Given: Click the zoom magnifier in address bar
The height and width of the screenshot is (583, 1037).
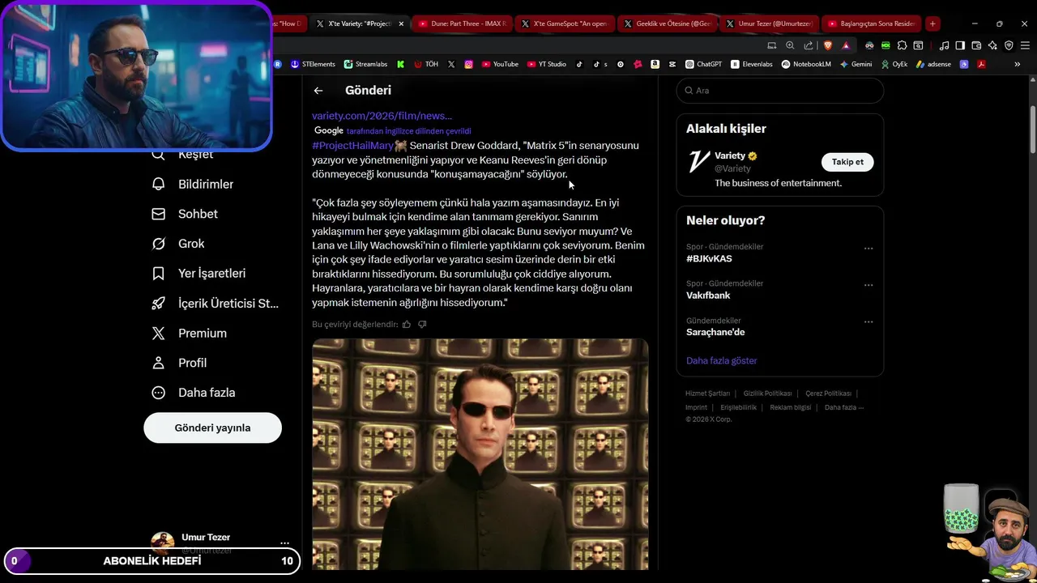Looking at the screenshot, I should (790, 45).
